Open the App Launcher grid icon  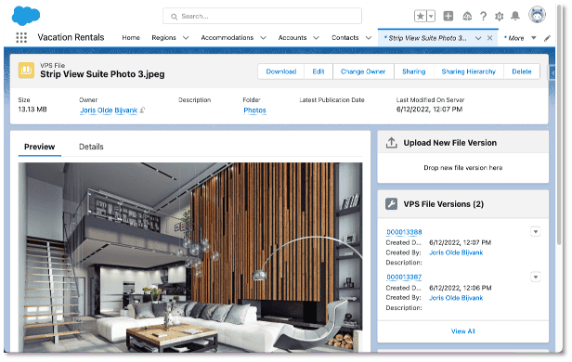[x=21, y=37]
